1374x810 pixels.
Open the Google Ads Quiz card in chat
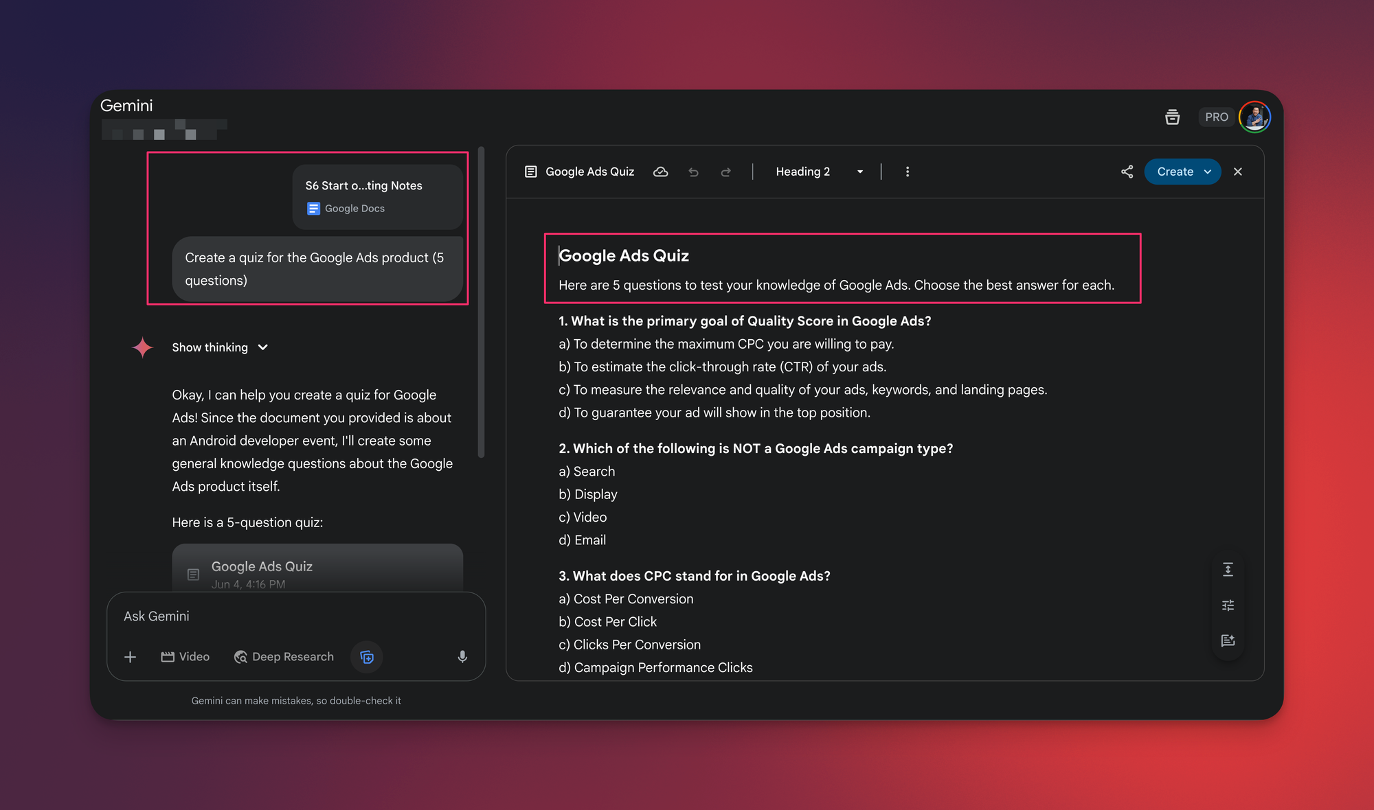(x=317, y=568)
